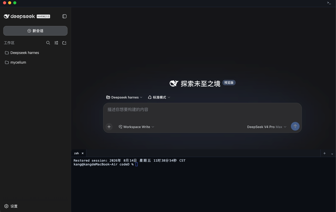Image resolution: width=336 pixels, height=212 pixels.
Task: Toggle terminal panel icon in title bar
Action: coord(329,3)
